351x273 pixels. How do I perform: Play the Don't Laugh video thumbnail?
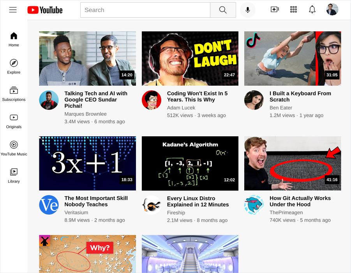click(190, 58)
